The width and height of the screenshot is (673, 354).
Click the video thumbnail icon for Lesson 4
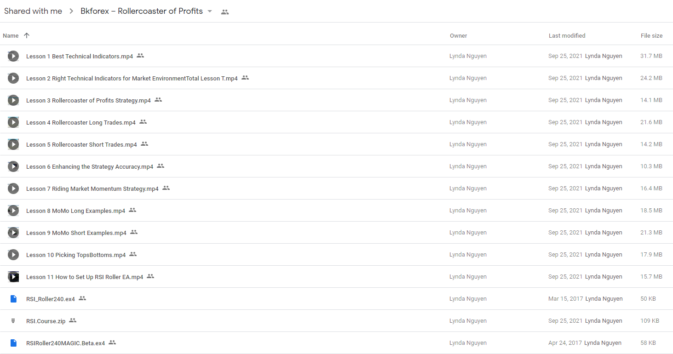click(13, 122)
